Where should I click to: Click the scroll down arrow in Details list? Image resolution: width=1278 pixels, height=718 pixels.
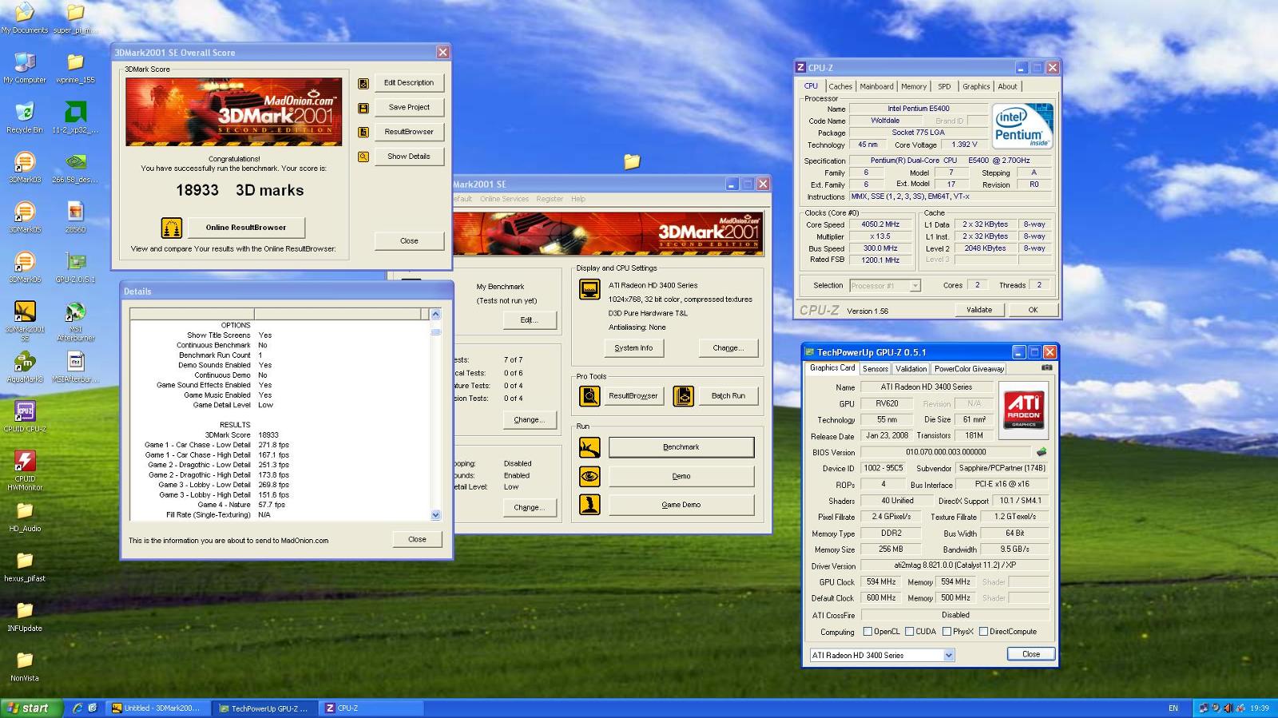(x=435, y=515)
